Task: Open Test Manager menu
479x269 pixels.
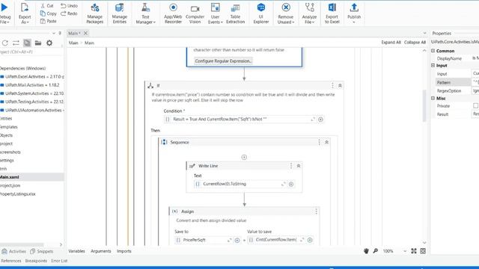Action: (145, 13)
